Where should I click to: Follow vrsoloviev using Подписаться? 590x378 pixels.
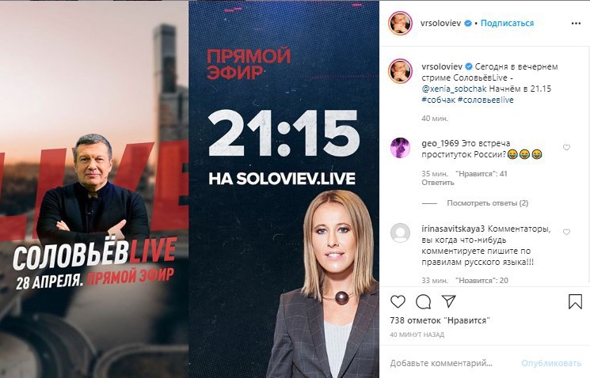507,23
